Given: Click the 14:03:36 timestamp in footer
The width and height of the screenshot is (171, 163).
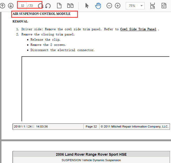Looking at the screenshot, I should pyautogui.click(x=42, y=126).
